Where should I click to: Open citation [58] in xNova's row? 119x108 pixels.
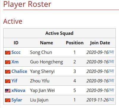pos(111,90)
